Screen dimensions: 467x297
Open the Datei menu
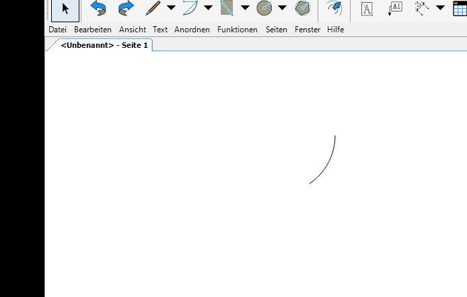pos(57,30)
